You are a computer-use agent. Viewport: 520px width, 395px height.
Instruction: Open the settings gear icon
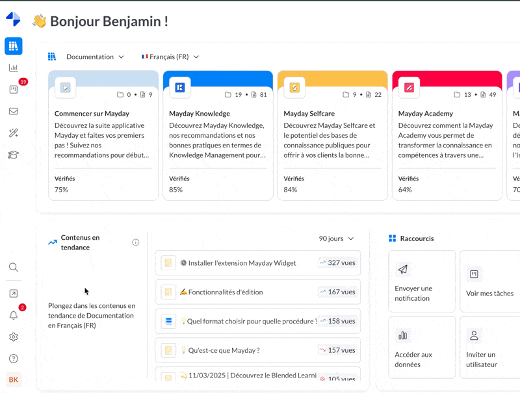14,337
